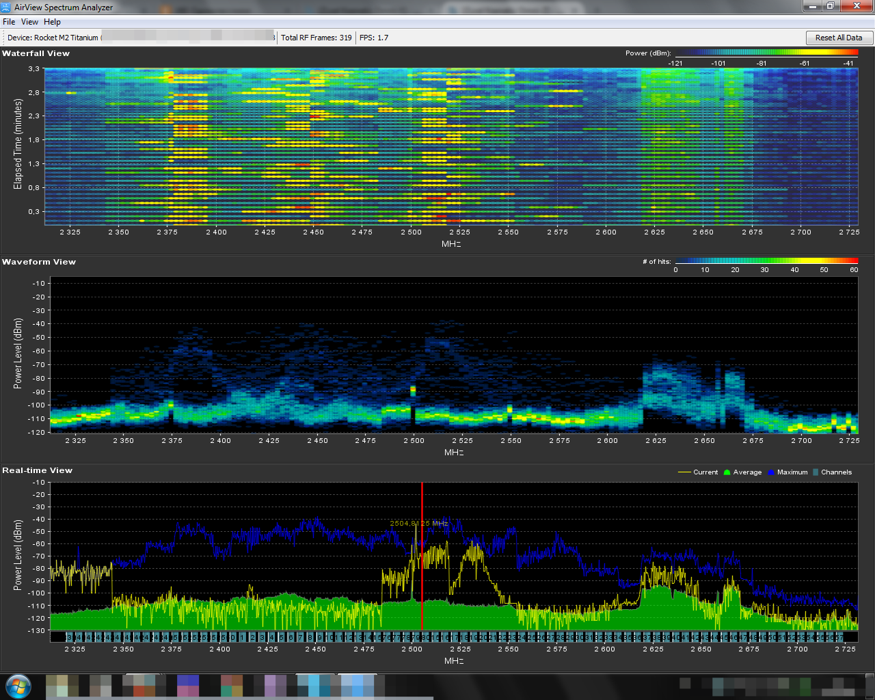Click the Waterfall View panel title
Screen dimensions: 875x700
pos(36,53)
